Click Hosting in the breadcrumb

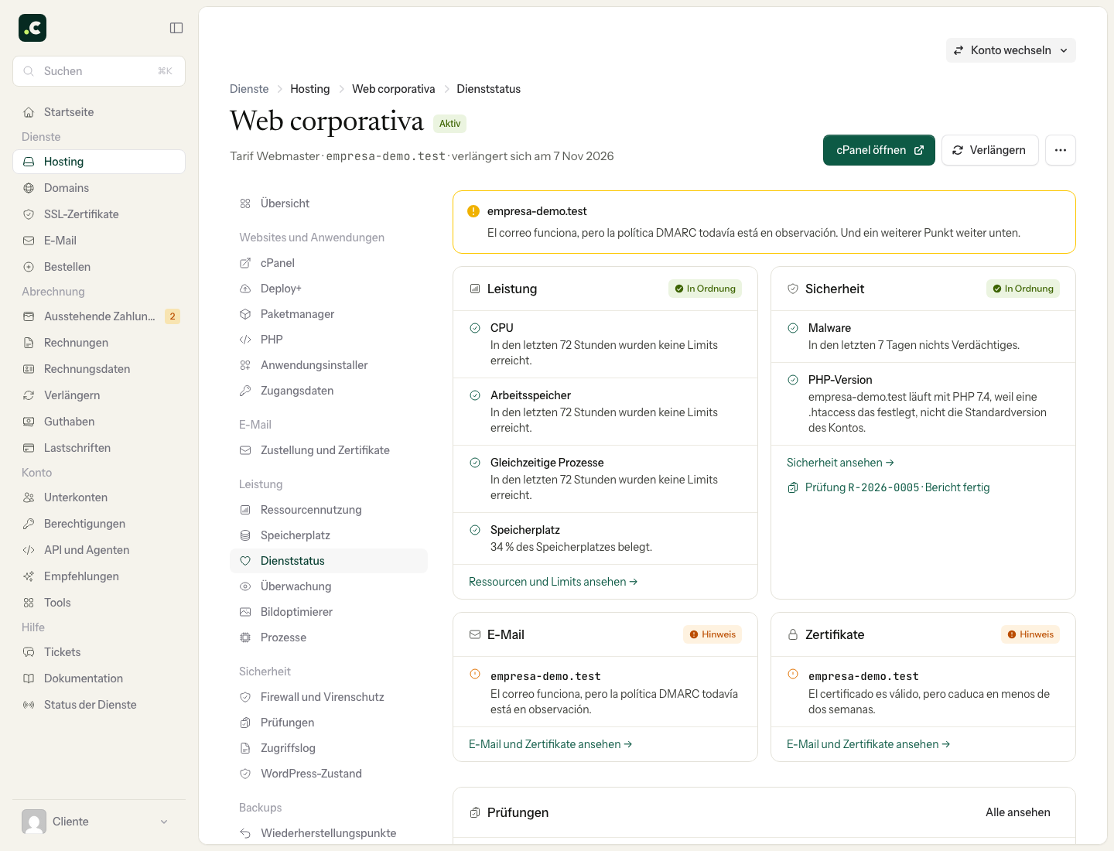(310, 89)
